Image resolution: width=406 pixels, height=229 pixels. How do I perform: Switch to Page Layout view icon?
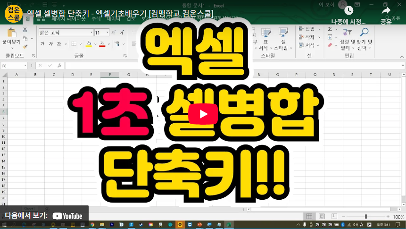[x=322, y=216]
